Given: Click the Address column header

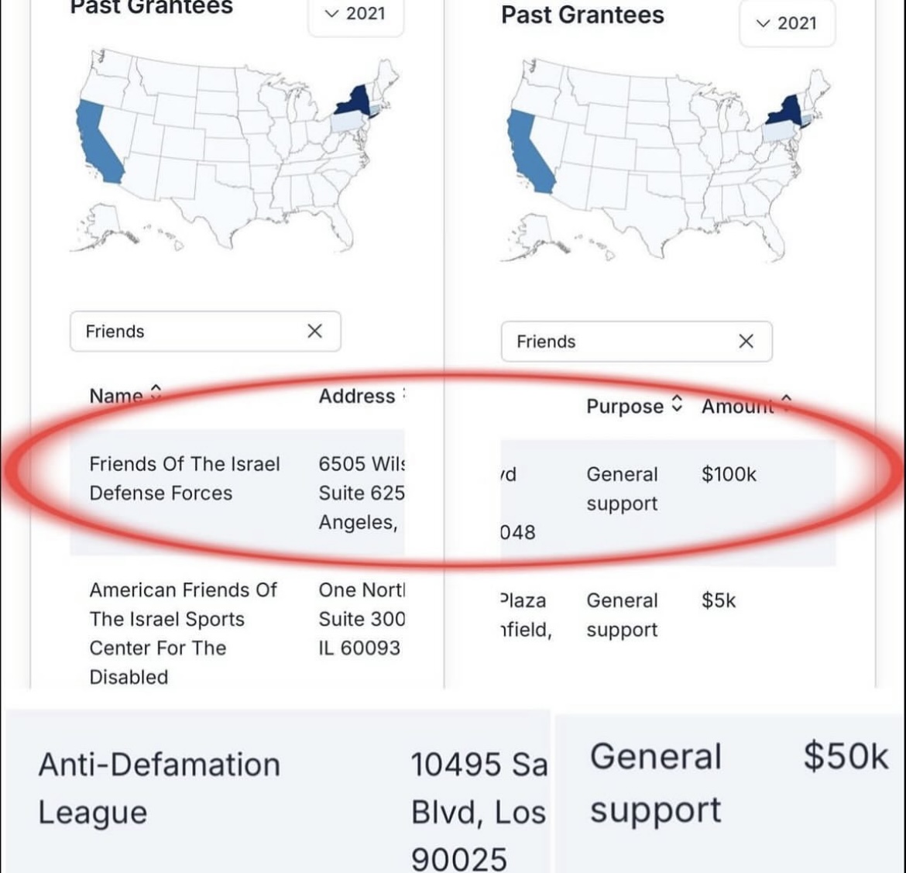Looking at the screenshot, I should tap(356, 396).
